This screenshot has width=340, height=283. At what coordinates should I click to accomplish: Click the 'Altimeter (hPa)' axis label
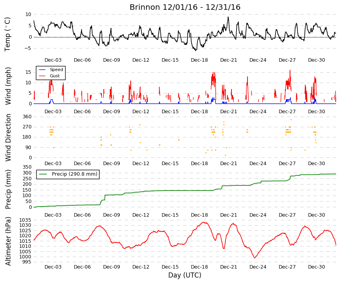pyautogui.click(x=8, y=241)
